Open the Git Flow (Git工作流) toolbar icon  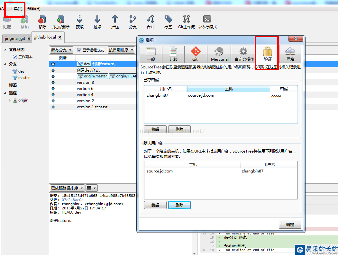(187, 22)
